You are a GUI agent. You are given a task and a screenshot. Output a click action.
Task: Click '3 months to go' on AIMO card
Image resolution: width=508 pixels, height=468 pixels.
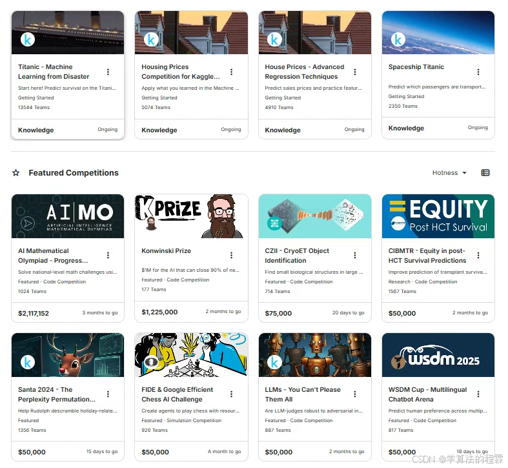[x=100, y=313]
